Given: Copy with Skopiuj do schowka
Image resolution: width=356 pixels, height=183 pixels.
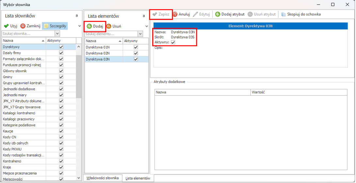Looking at the screenshot, I should [x=283, y=14].
